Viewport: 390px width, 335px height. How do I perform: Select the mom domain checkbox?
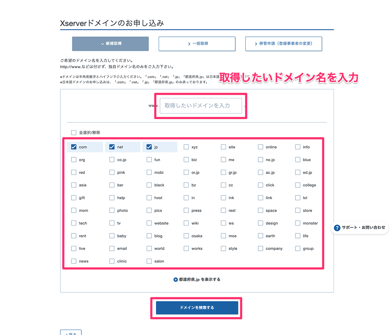[x=74, y=210]
